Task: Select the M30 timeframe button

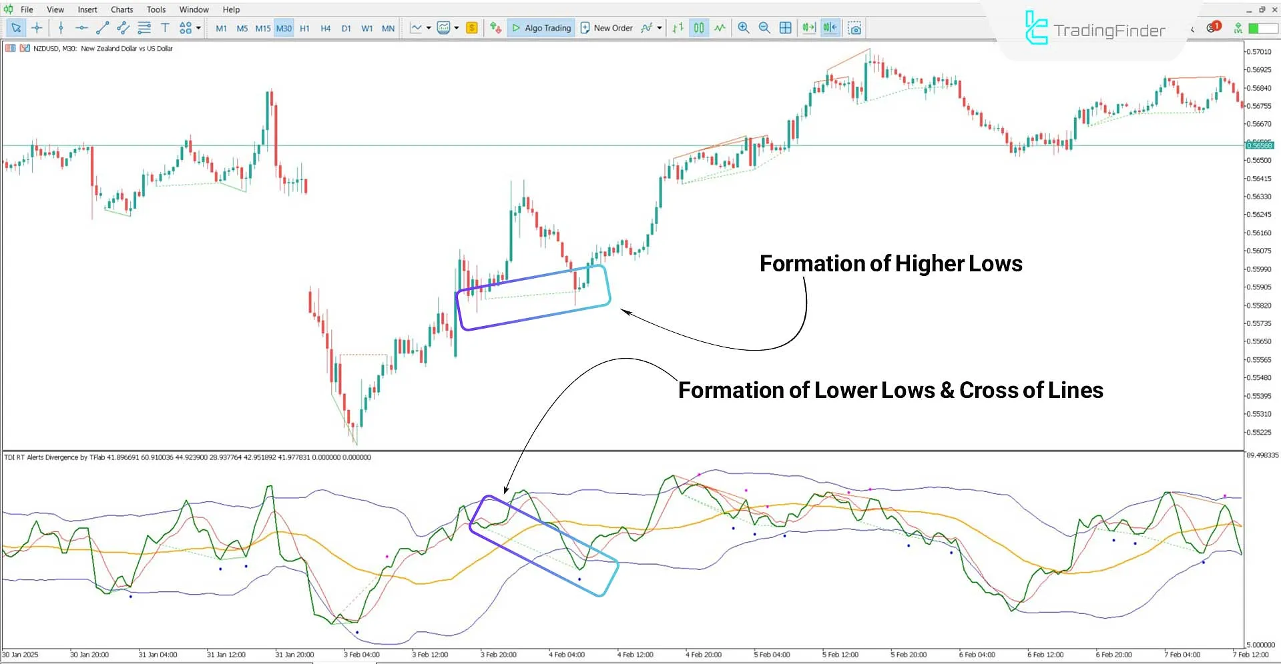Action: [283, 27]
